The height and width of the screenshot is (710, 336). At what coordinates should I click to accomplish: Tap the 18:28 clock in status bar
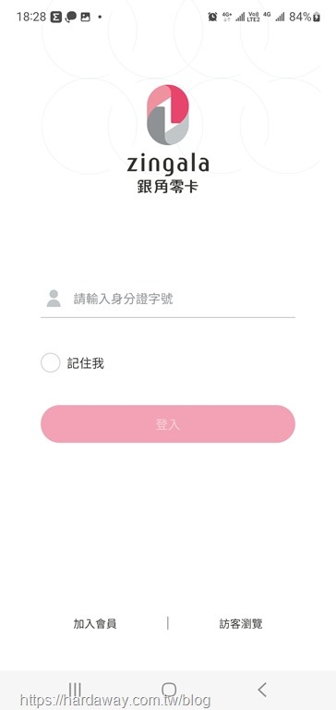point(31,18)
